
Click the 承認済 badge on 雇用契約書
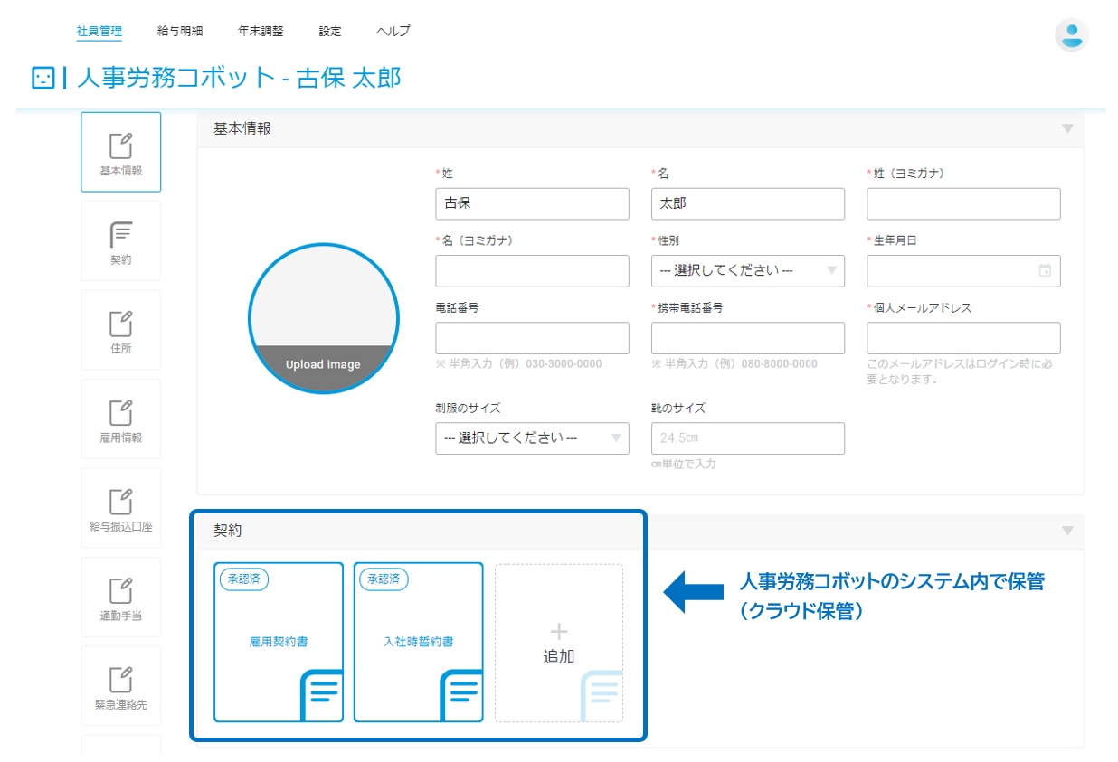244,579
